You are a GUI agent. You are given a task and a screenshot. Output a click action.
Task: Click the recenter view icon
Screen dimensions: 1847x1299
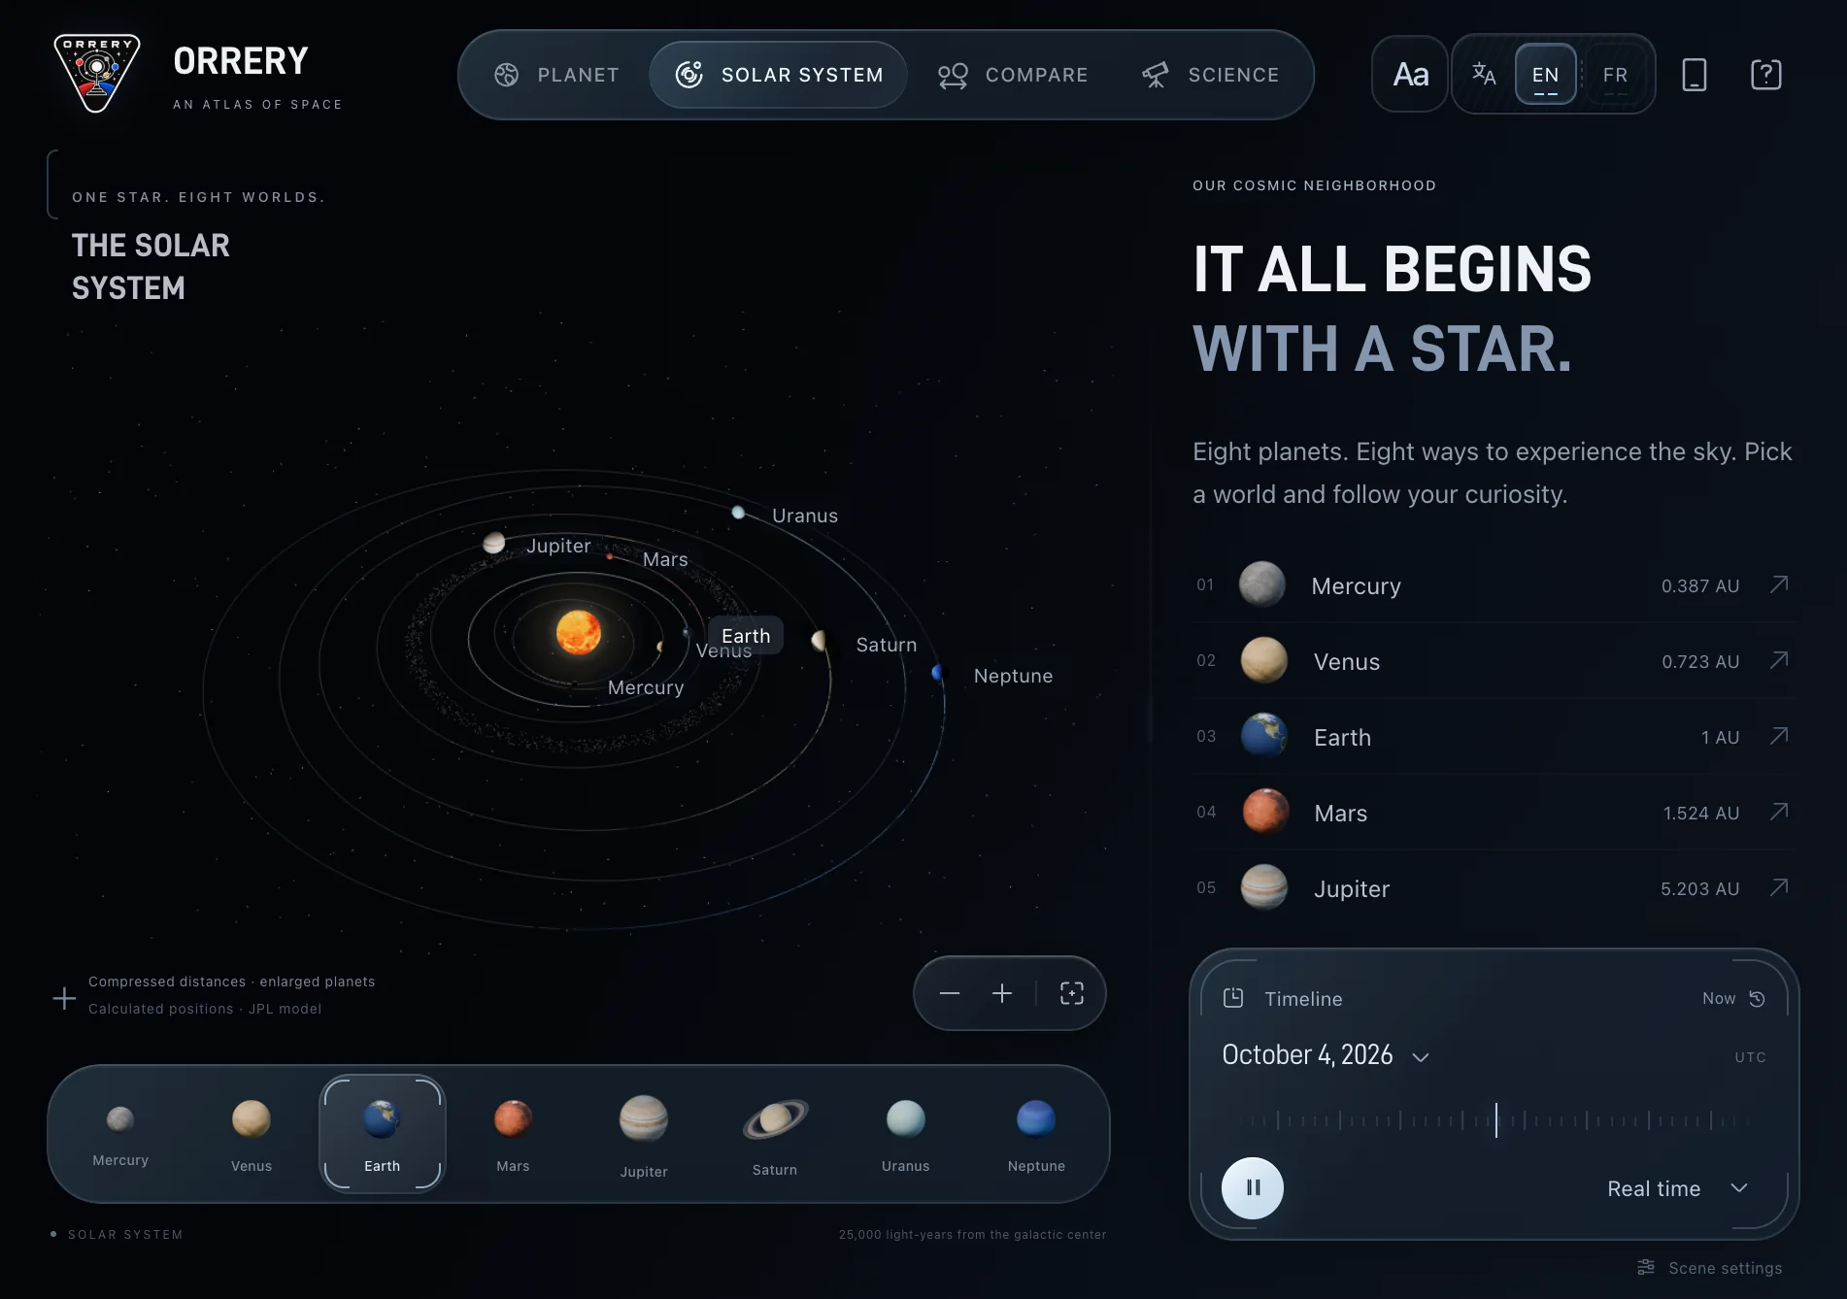point(1072,993)
